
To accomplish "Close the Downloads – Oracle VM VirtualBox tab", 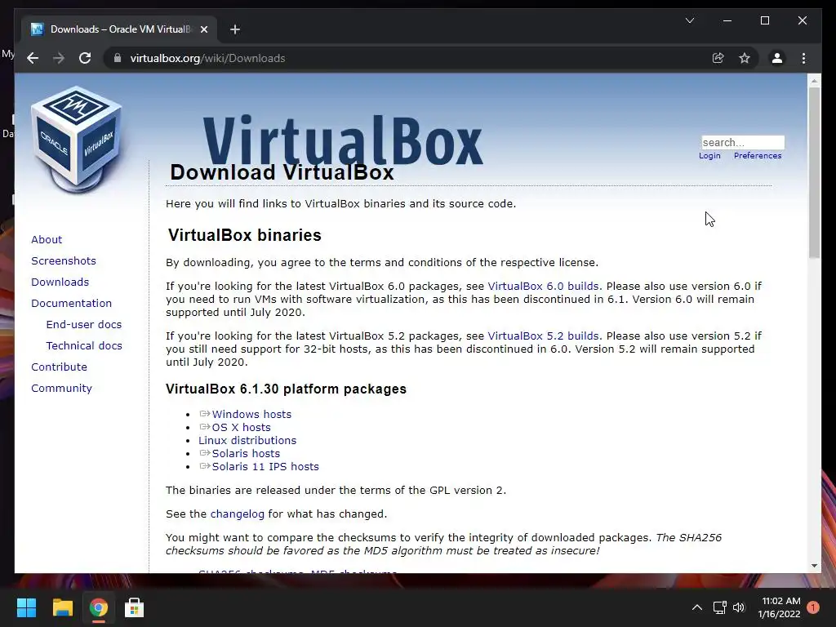I will click(203, 29).
